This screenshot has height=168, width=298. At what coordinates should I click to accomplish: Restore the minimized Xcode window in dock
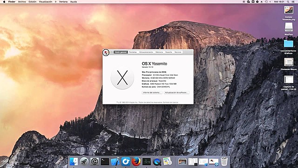point(203,162)
